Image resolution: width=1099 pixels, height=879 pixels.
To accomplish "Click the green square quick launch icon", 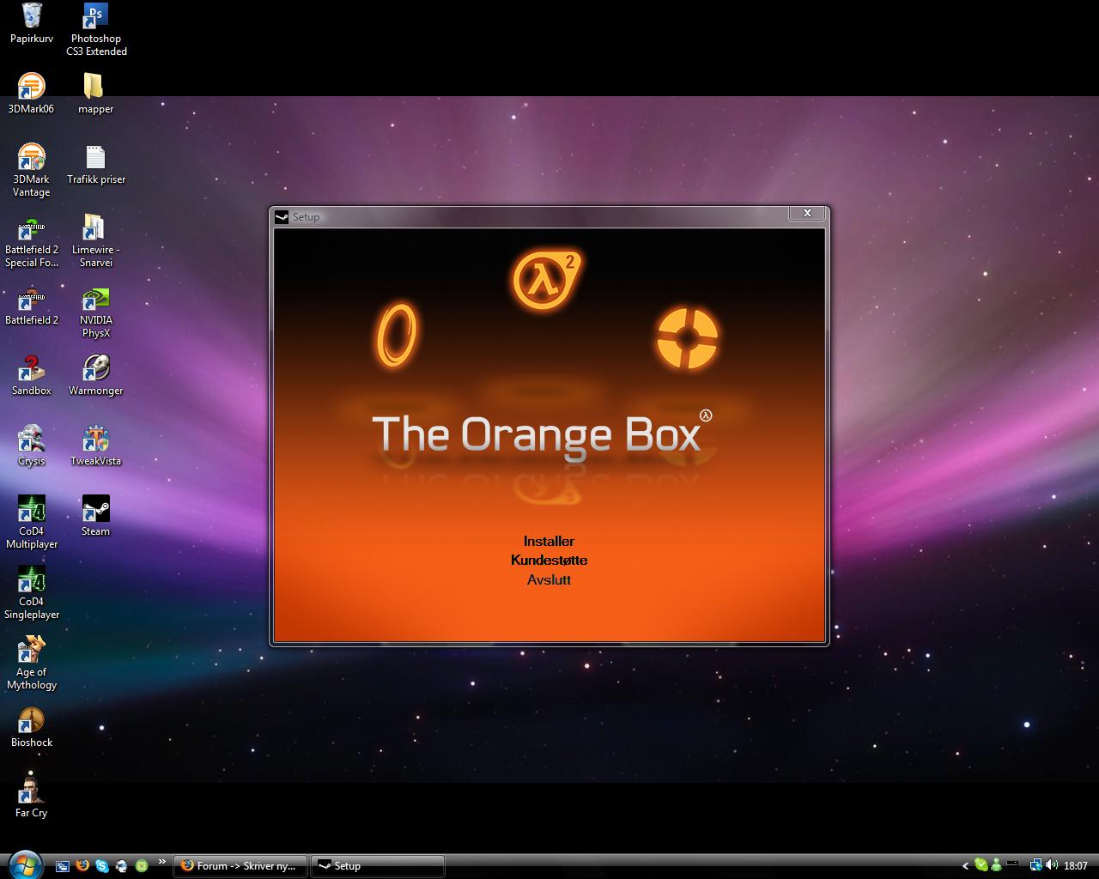I will pyautogui.click(x=142, y=866).
